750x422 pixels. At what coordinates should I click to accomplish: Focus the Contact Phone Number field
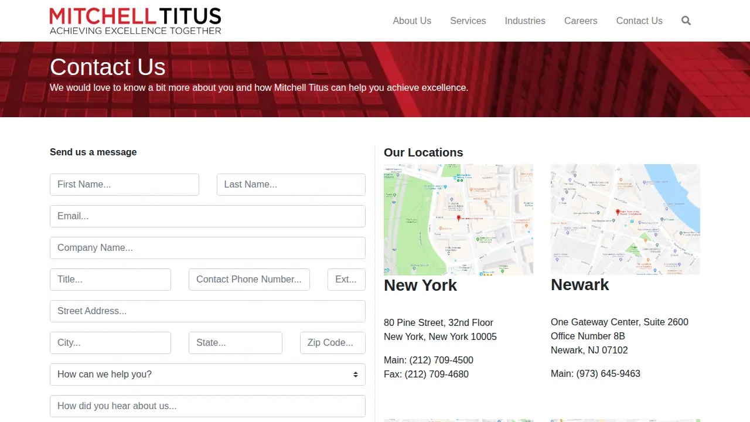pyautogui.click(x=249, y=280)
